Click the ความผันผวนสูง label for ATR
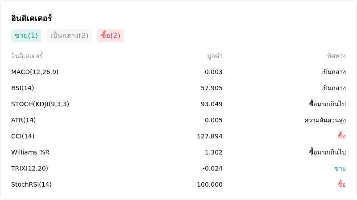 [325, 120]
